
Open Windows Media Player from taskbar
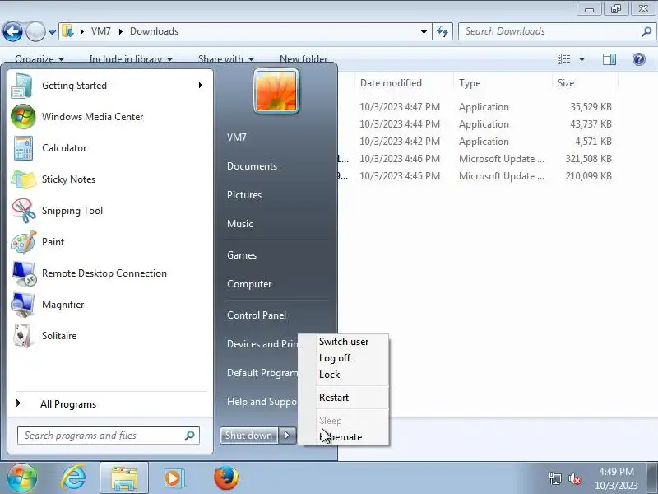174,478
